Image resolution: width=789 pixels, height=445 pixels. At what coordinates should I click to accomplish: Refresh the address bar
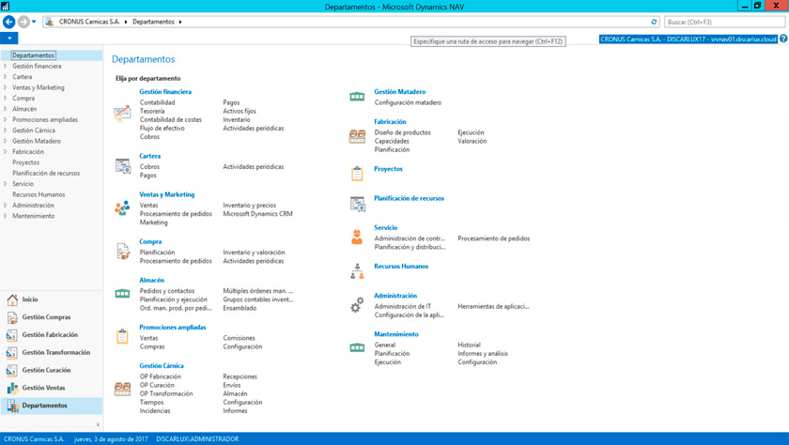coord(654,22)
